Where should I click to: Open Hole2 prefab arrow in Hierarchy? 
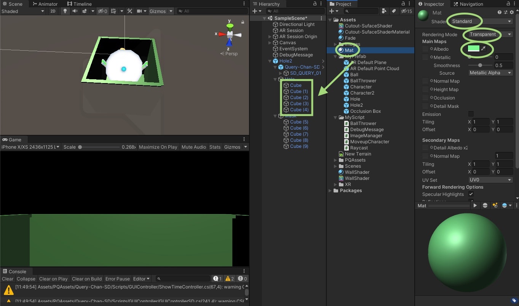point(323,61)
